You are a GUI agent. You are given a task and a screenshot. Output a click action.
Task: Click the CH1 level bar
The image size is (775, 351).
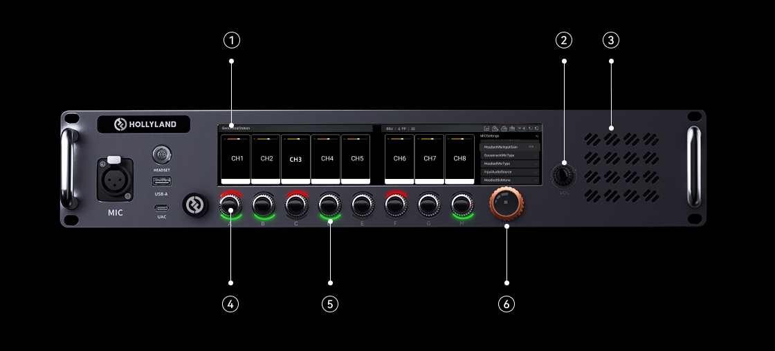[x=237, y=139]
